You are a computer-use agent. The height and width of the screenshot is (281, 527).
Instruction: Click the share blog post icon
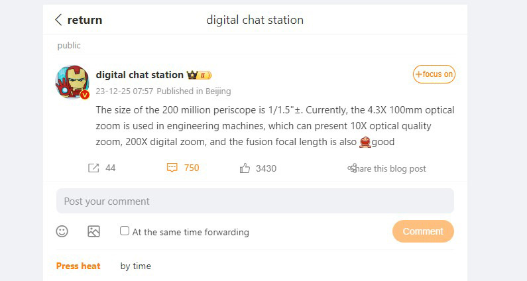(x=352, y=168)
